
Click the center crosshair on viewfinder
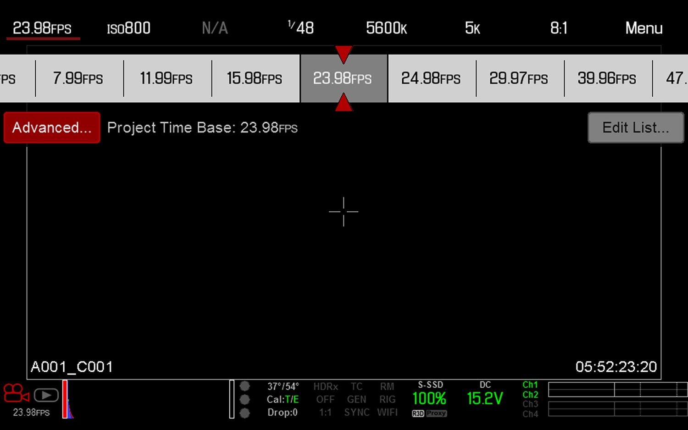[344, 212]
